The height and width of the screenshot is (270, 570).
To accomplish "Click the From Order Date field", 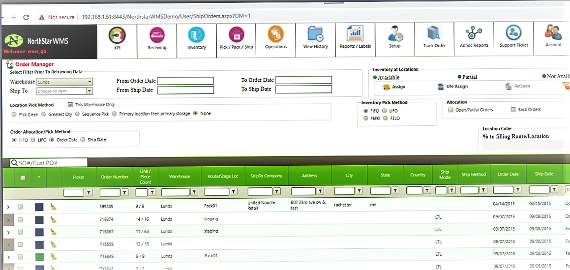I will click(185, 81).
